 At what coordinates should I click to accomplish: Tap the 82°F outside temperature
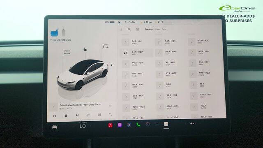click(161, 22)
